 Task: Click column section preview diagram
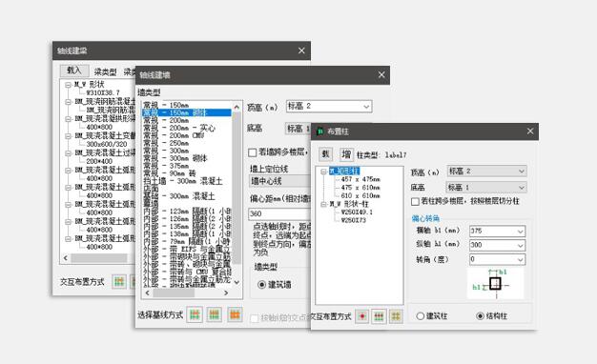[496, 283]
